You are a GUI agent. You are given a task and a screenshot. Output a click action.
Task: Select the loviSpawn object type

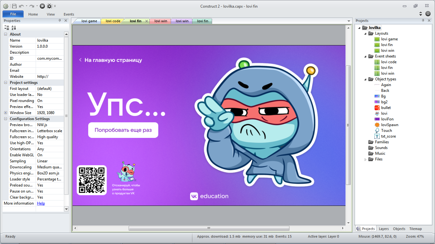coord(389,125)
